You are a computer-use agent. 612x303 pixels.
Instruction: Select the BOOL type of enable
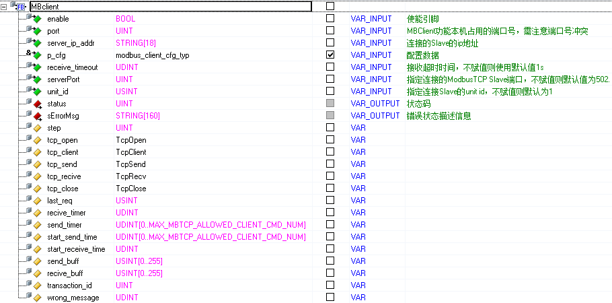point(126,19)
